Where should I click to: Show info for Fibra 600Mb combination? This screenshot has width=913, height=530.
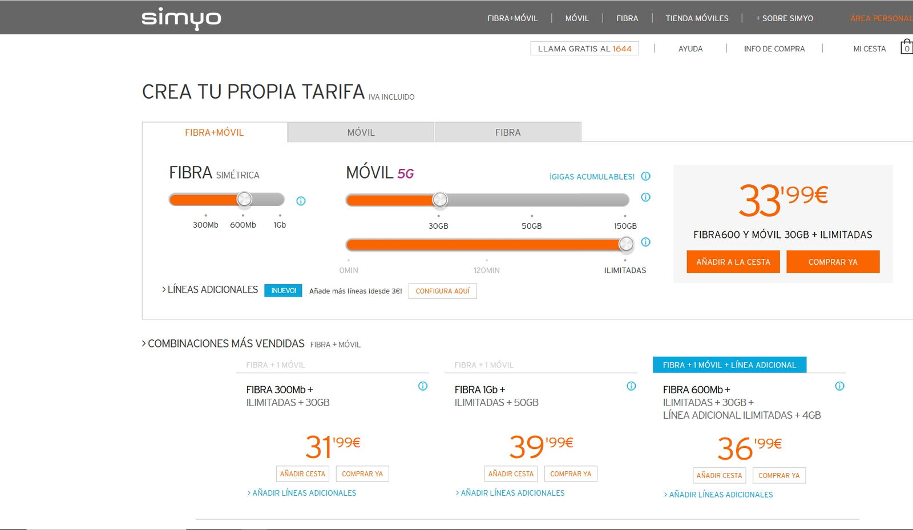point(839,386)
